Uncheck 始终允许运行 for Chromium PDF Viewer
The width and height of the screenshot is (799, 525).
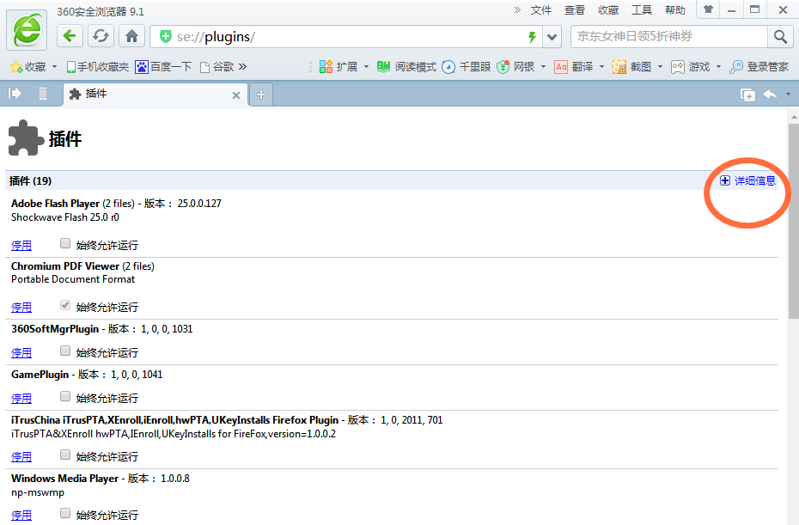click(65, 305)
